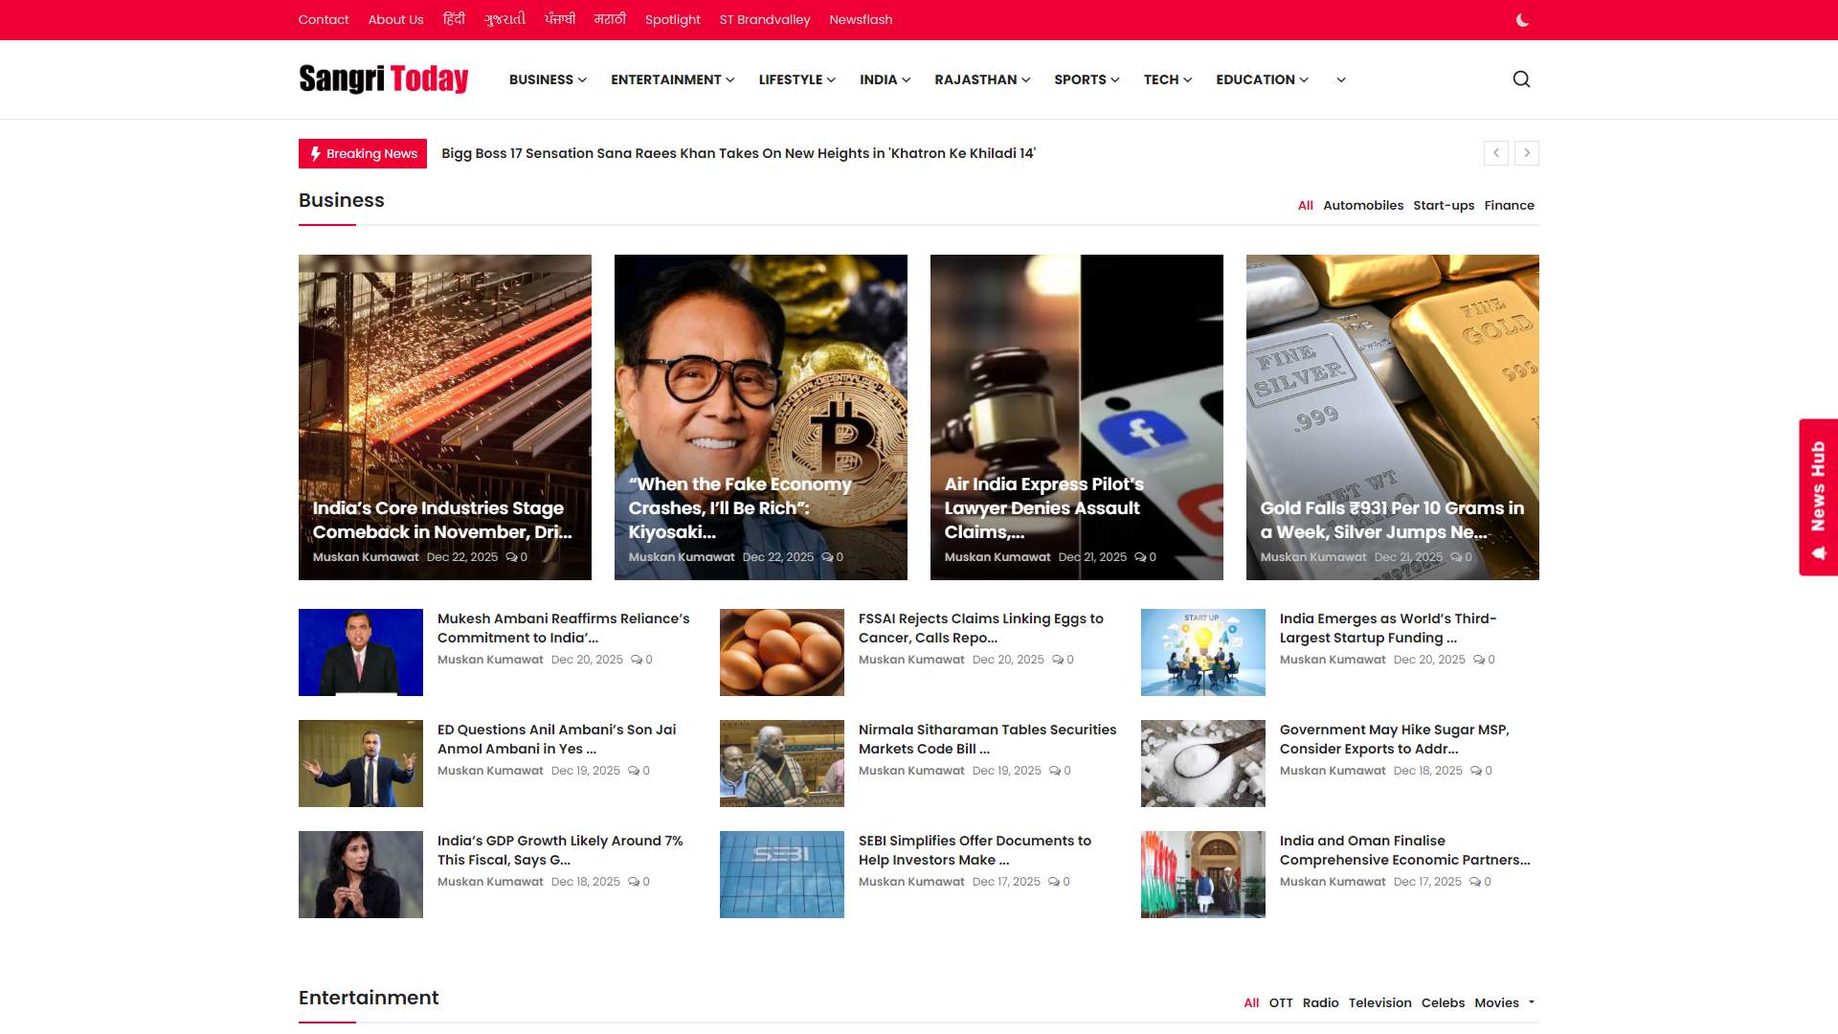Open the Newsflash link in top bar
Screen dimensions: 1838x1034
point(860,20)
